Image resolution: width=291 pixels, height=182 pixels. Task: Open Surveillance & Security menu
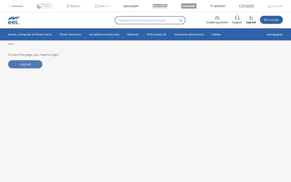tap(104, 34)
